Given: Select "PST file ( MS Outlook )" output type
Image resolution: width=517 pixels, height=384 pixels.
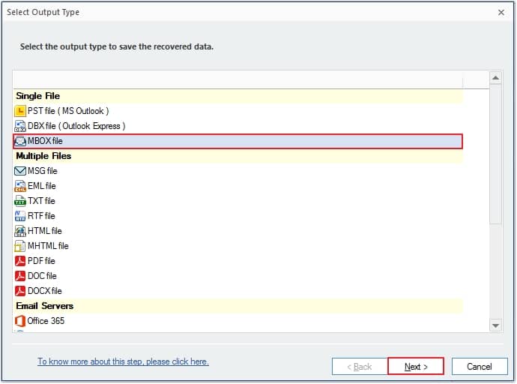Looking at the screenshot, I should pos(238,111).
